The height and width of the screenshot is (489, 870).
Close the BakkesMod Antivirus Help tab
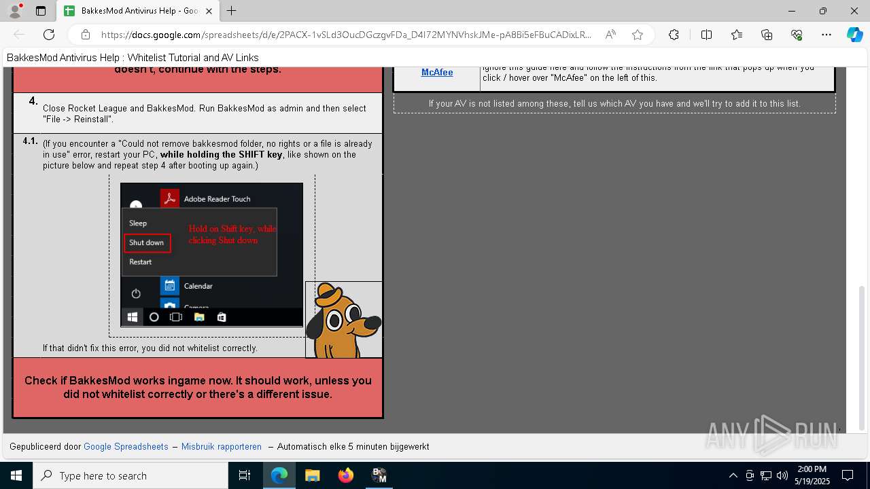(209, 11)
